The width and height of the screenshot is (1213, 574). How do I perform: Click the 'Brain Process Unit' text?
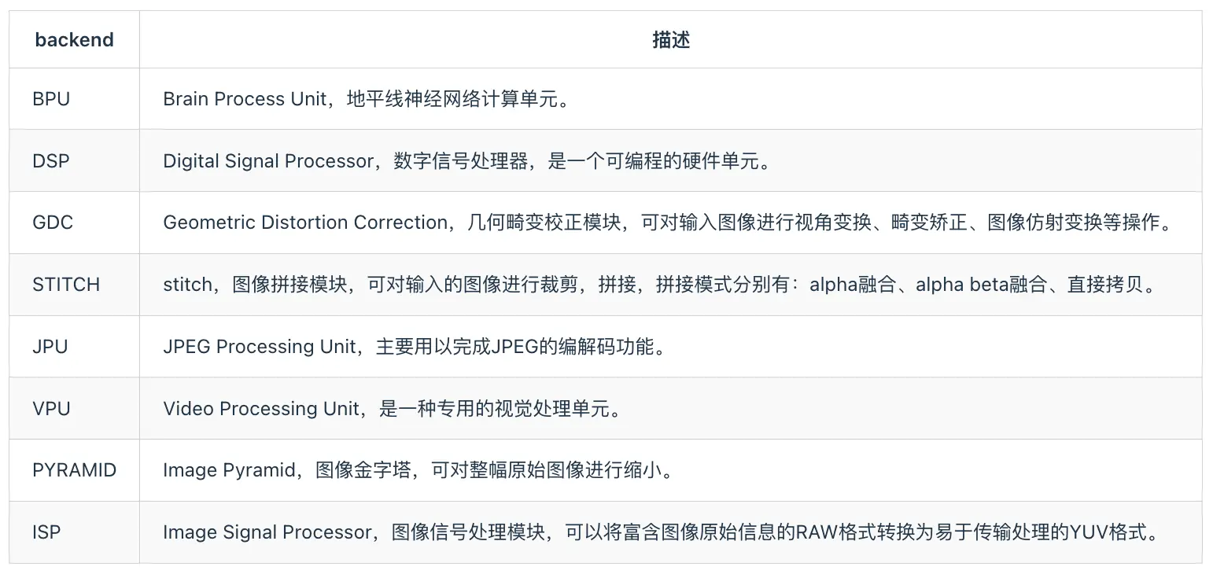pos(245,99)
